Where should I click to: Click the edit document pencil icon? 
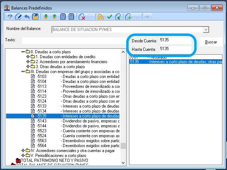[x=18, y=17]
